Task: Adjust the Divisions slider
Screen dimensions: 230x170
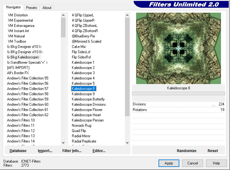Action: coord(178,104)
